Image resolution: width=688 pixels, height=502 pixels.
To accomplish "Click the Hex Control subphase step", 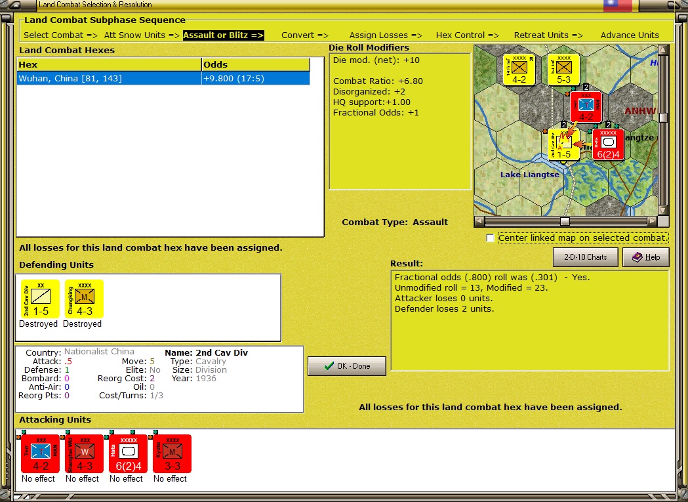I will point(467,35).
